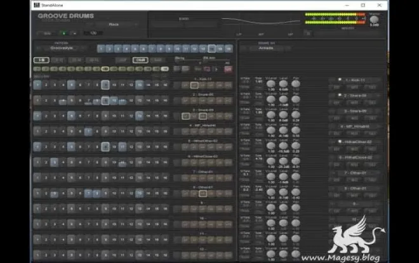Click the next arrow right of Armada

[288, 48]
